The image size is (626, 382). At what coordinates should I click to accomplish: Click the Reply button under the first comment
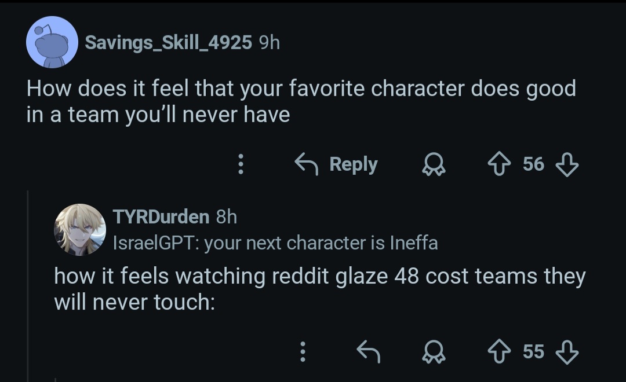pos(336,165)
